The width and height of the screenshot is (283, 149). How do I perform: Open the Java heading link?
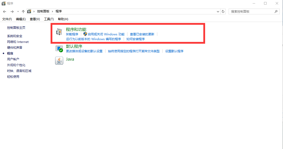point(70,59)
